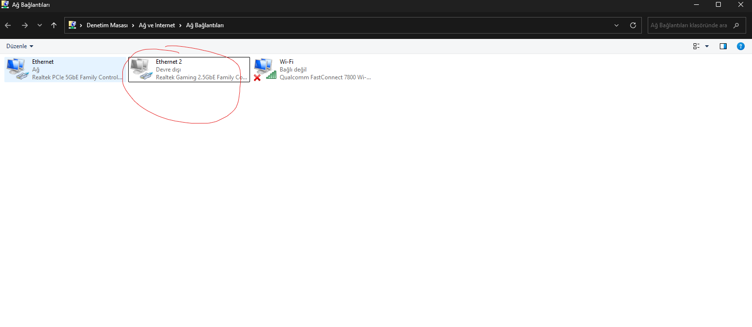The height and width of the screenshot is (327, 752).
Task: Navigate to Denetim Masası in breadcrumb
Action: (x=107, y=25)
